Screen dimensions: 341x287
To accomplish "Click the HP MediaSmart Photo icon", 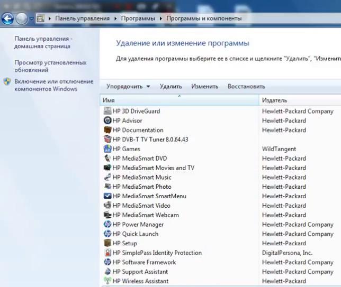I will click(x=107, y=187).
